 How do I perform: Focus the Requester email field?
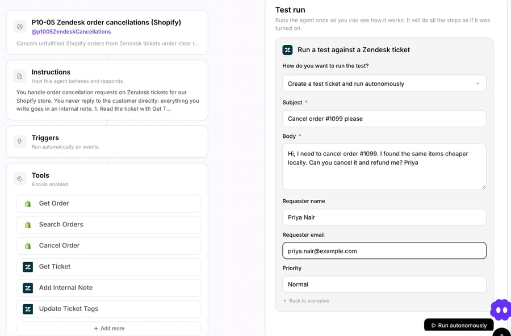pyautogui.click(x=384, y=251)
